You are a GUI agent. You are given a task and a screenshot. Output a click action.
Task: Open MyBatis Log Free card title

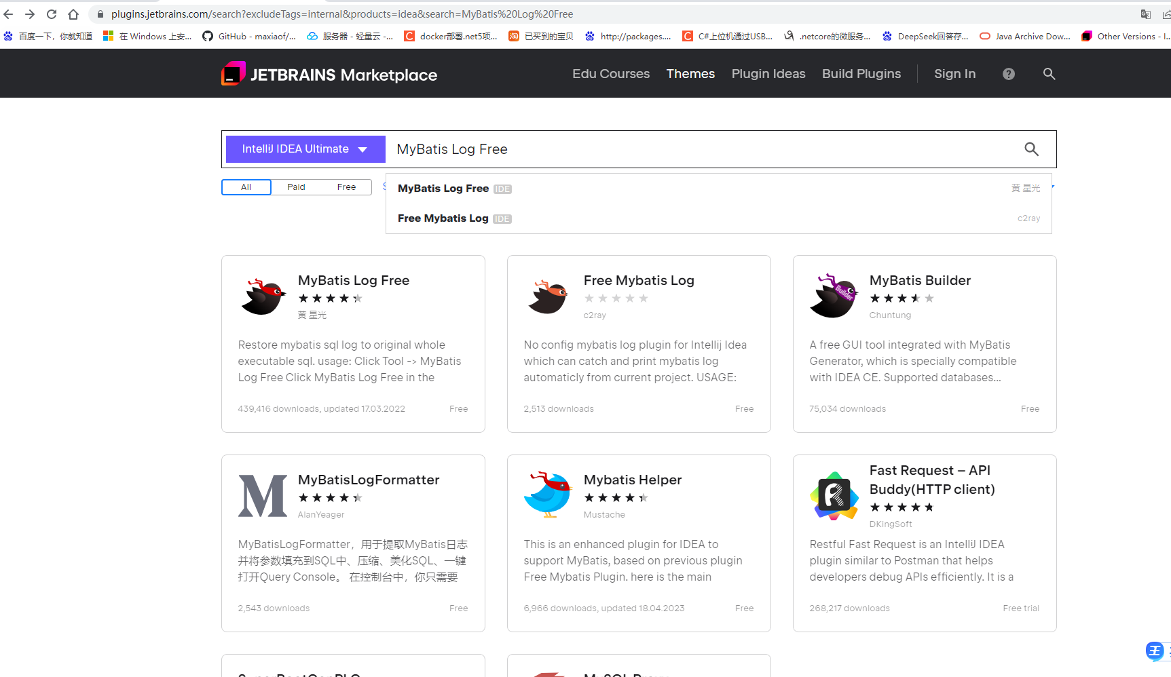(x=354, y=280)
